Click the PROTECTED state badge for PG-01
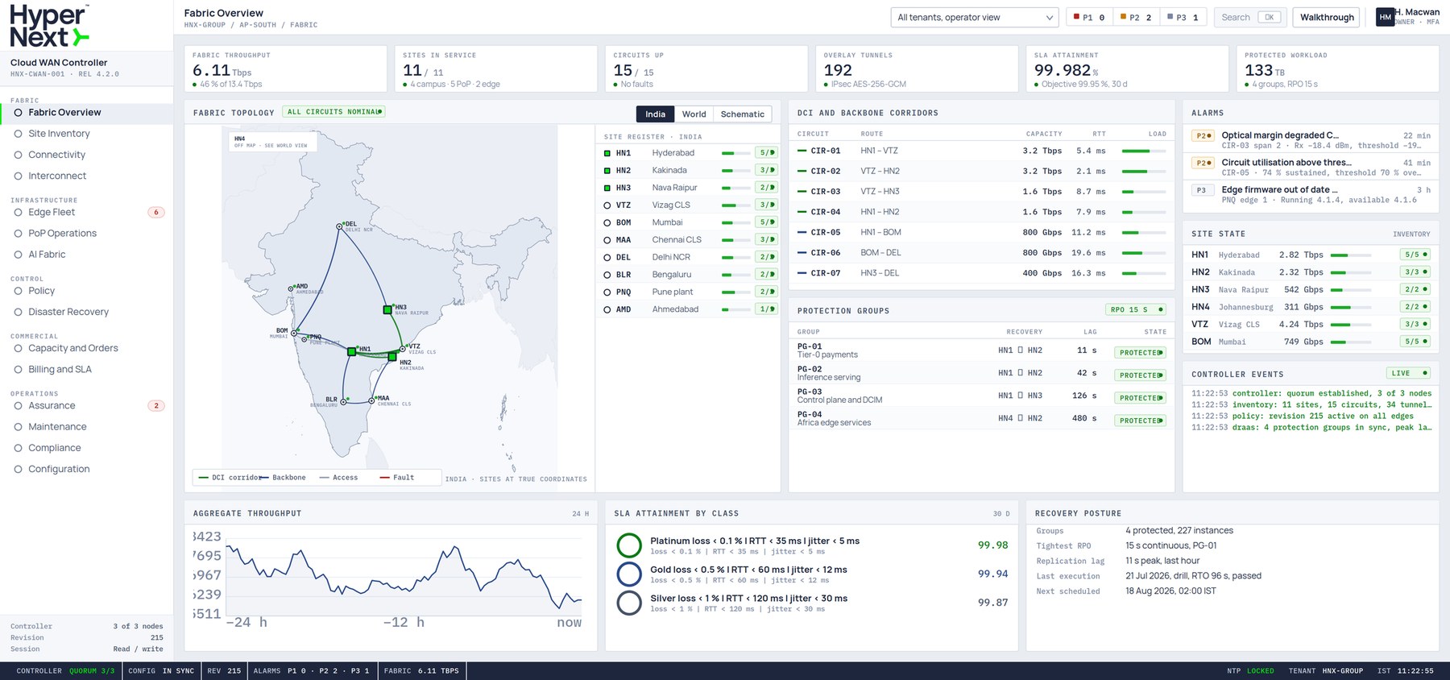The width and height of the screenshot is (1450, 680). 1141,353
